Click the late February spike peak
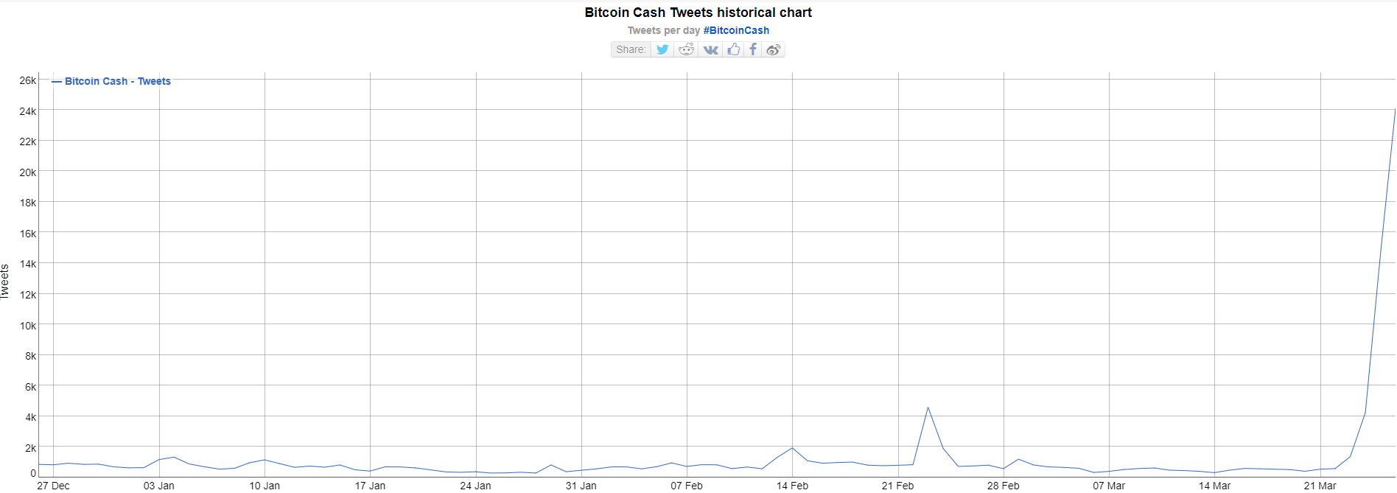The height and width of the screenshot is (493, 1397). pyautogui.click(x=928, y=407)
